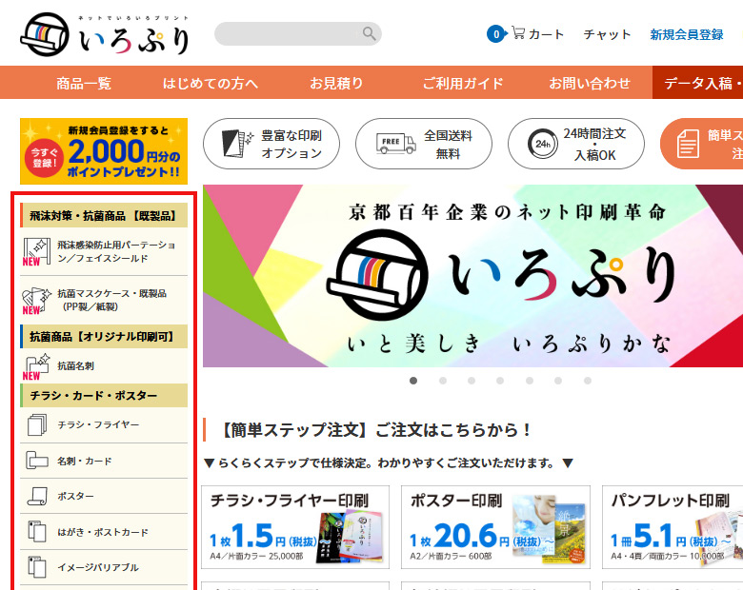
Task: Click the イメージバリアブル sidebar link
Action: pyautogui.click(x=98, y=567)
